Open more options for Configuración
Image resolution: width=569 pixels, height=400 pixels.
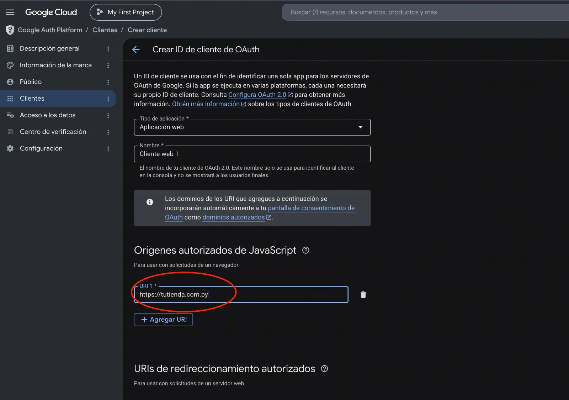(108, 149)
